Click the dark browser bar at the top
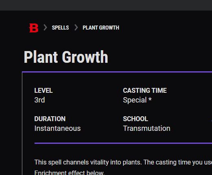212x175 pixels. tap(106, 5)
